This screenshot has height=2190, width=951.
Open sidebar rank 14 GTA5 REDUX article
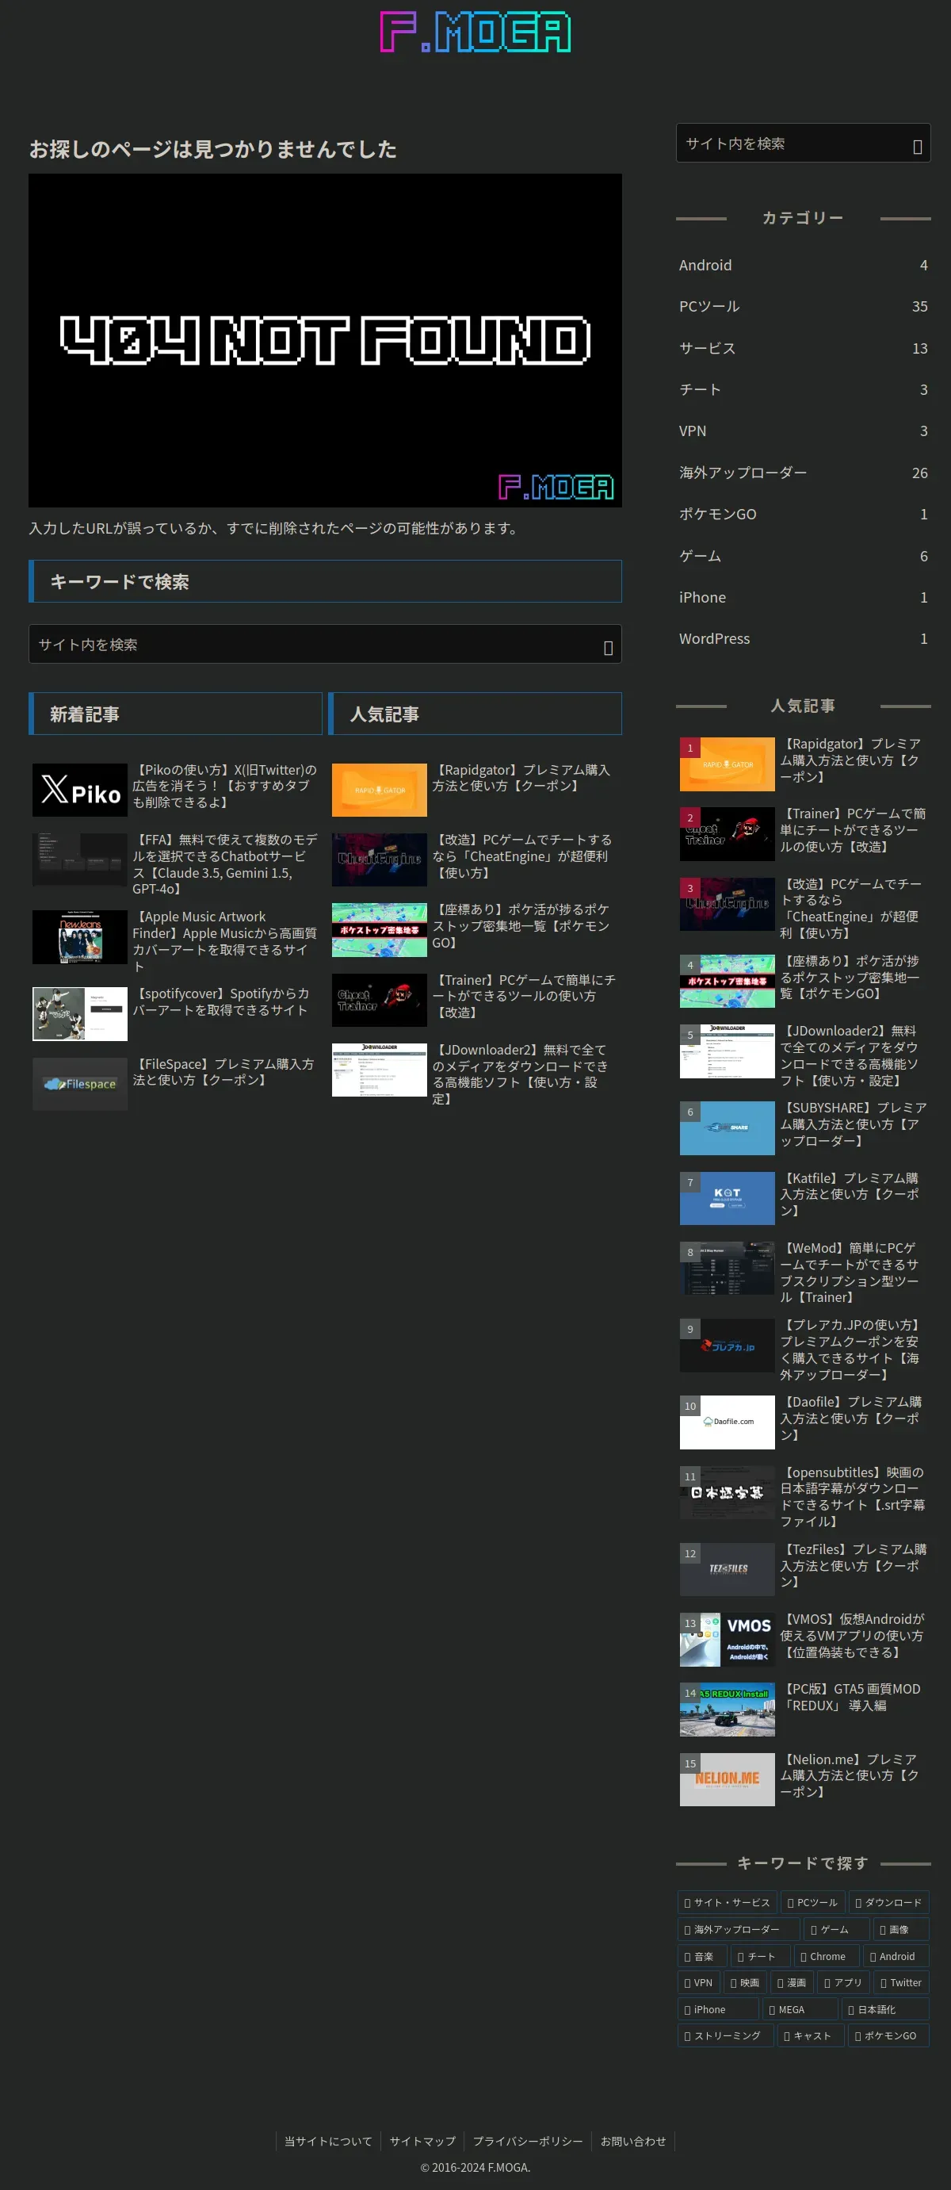(x=803, y=1709)
